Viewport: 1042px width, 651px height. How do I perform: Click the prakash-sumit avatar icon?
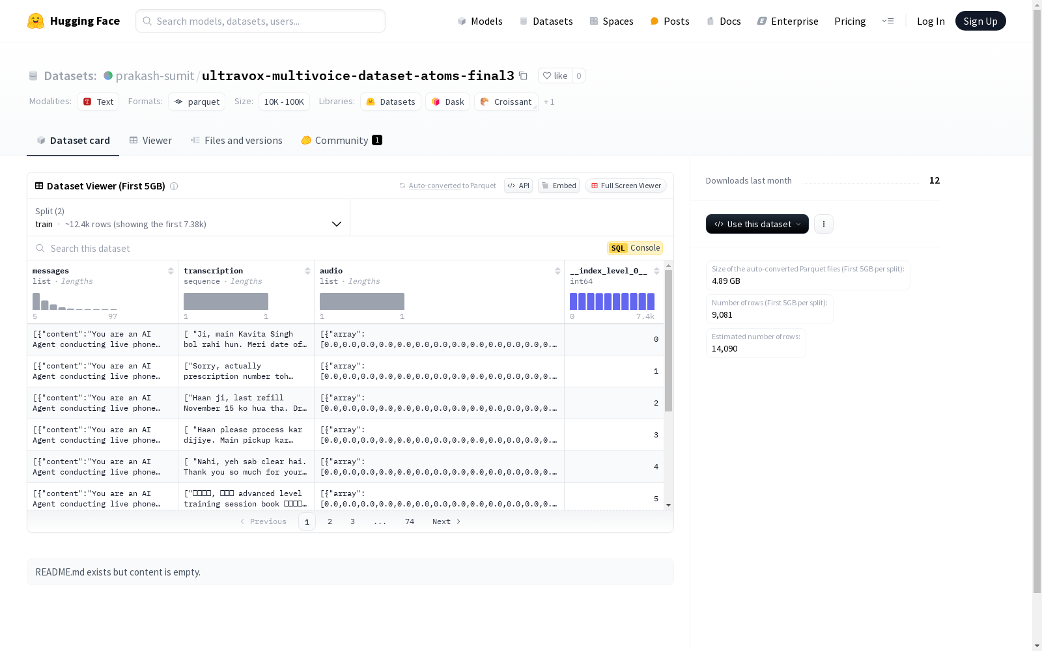click(108, 76)
